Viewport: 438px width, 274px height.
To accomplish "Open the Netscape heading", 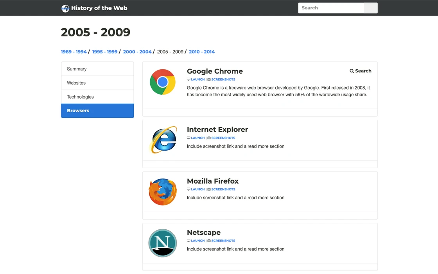I will pos(204,233).
